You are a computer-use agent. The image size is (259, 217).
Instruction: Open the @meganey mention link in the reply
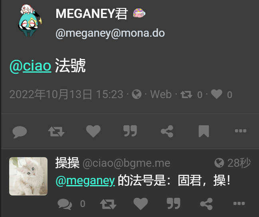coord(85,181)
